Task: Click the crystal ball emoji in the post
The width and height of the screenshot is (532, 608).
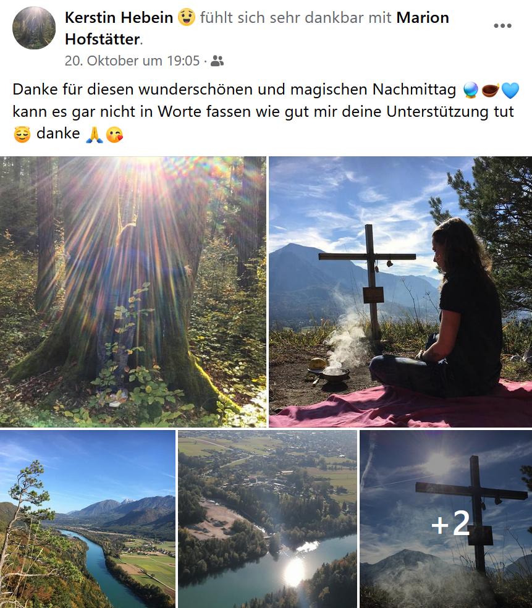Action: pos(471,90)
